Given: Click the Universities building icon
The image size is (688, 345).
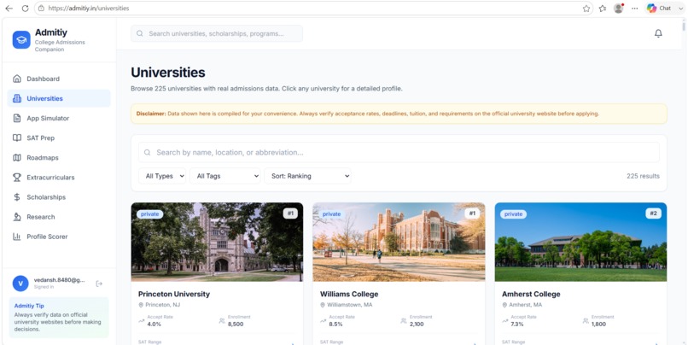Looking at the screenshot, I should (17, 98).
